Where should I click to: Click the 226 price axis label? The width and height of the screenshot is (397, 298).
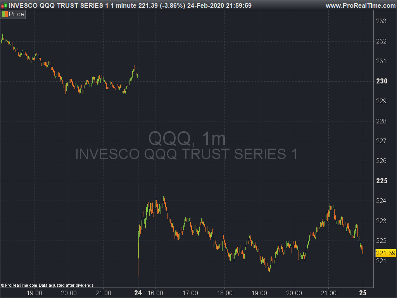point(381,161)
